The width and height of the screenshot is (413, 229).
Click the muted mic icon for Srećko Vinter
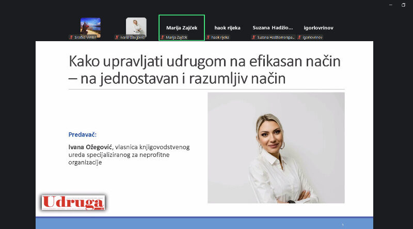pyautogui.click(x=71, y=38)
